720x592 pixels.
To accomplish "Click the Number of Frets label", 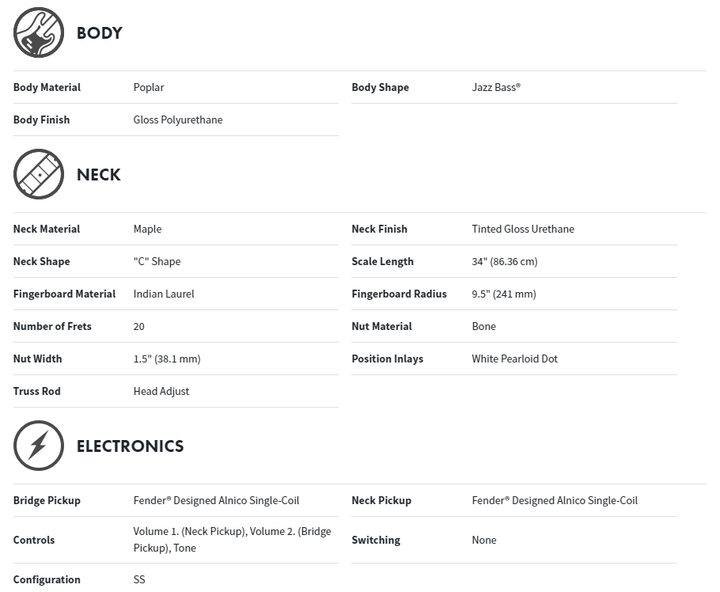I will pyautogui.click(x=51, y=326).
